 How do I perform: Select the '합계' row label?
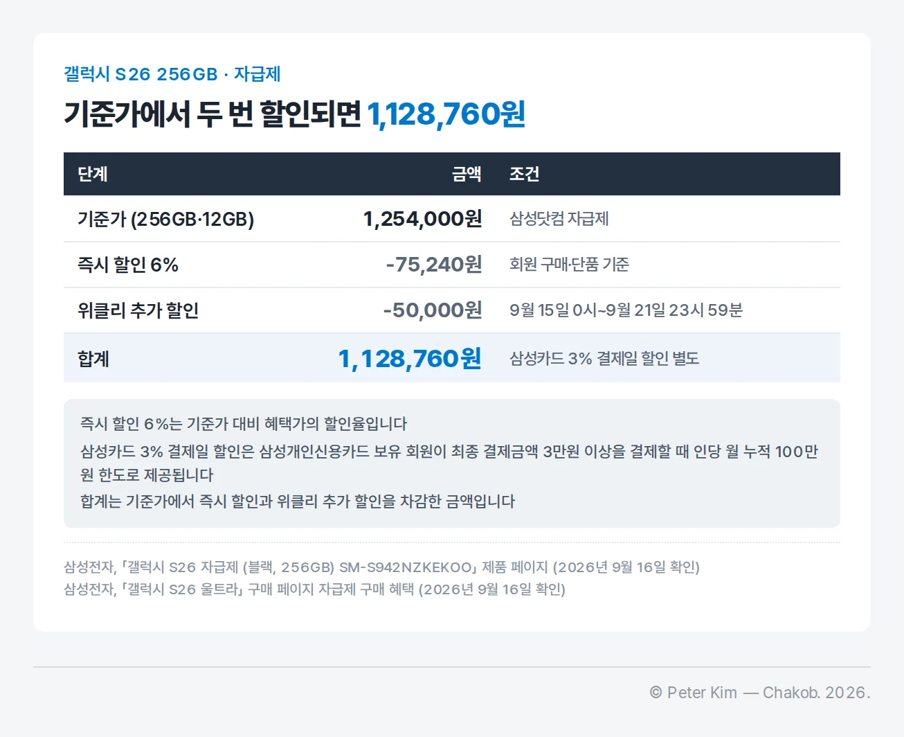93,359
